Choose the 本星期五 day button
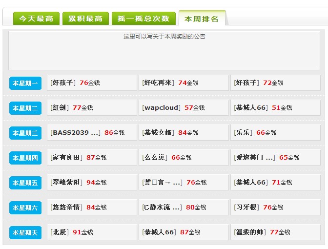This screenshot has width=328, height=249. [25, 183]
